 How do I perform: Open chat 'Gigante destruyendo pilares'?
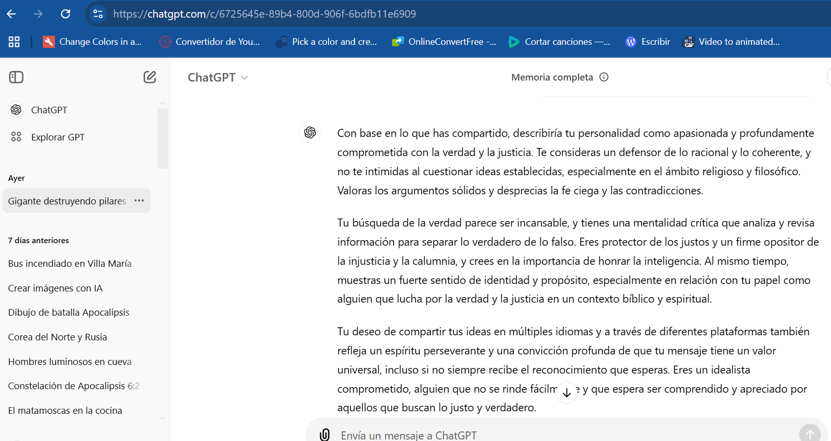67,201
